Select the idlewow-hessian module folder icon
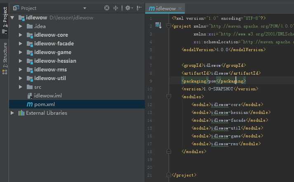The width and height of the screenshot is (294, 182). 30,61
